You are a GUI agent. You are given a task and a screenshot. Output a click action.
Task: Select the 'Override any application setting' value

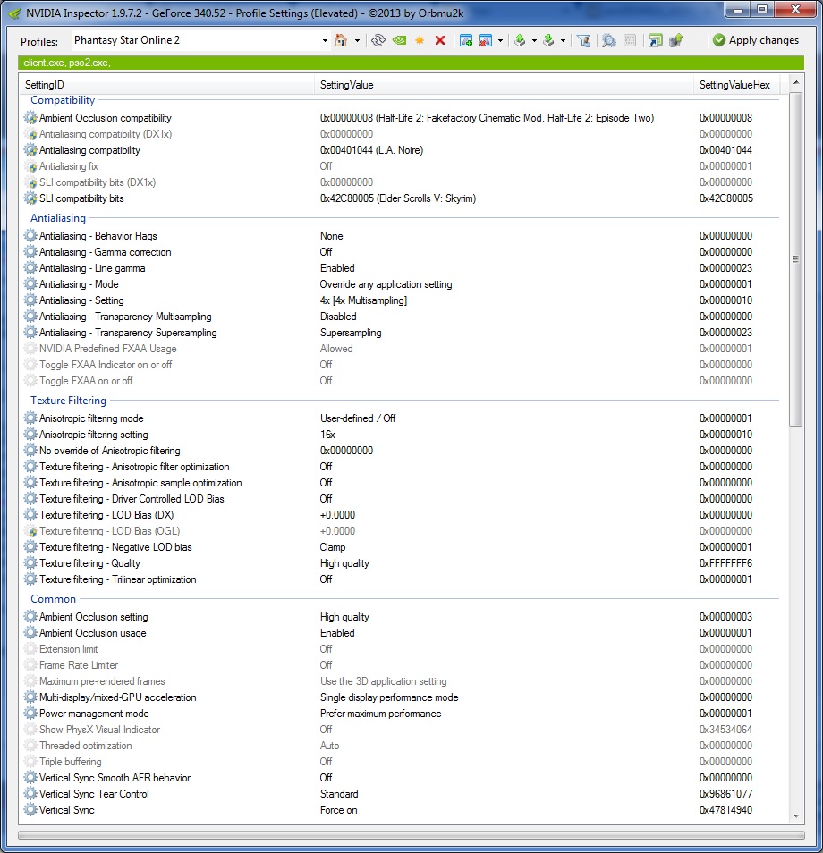coord(386,284)
